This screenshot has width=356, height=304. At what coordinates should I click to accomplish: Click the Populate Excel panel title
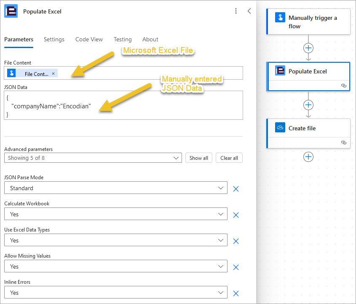pyautogui.click(x=42, y=11)
